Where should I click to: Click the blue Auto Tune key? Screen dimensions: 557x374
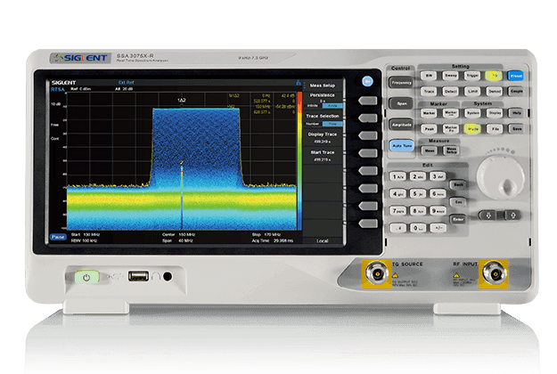402,145
